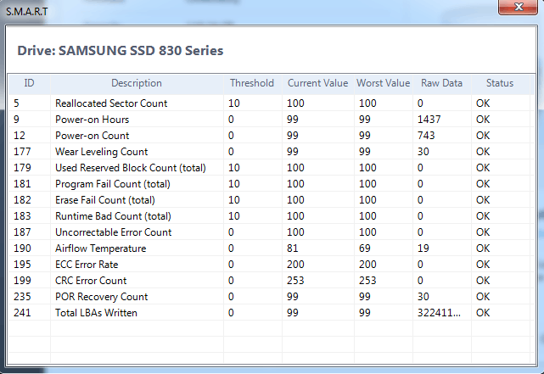Viewport: 544px width, 374px height.
Task: Click ID 177 cell
Action: tap(22, 152)
